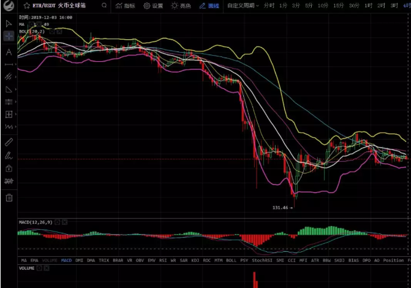Close the MACD(12,26,9) indicator panel
Image resolution: width=411 pixels, height=288 pixels.
64,222
